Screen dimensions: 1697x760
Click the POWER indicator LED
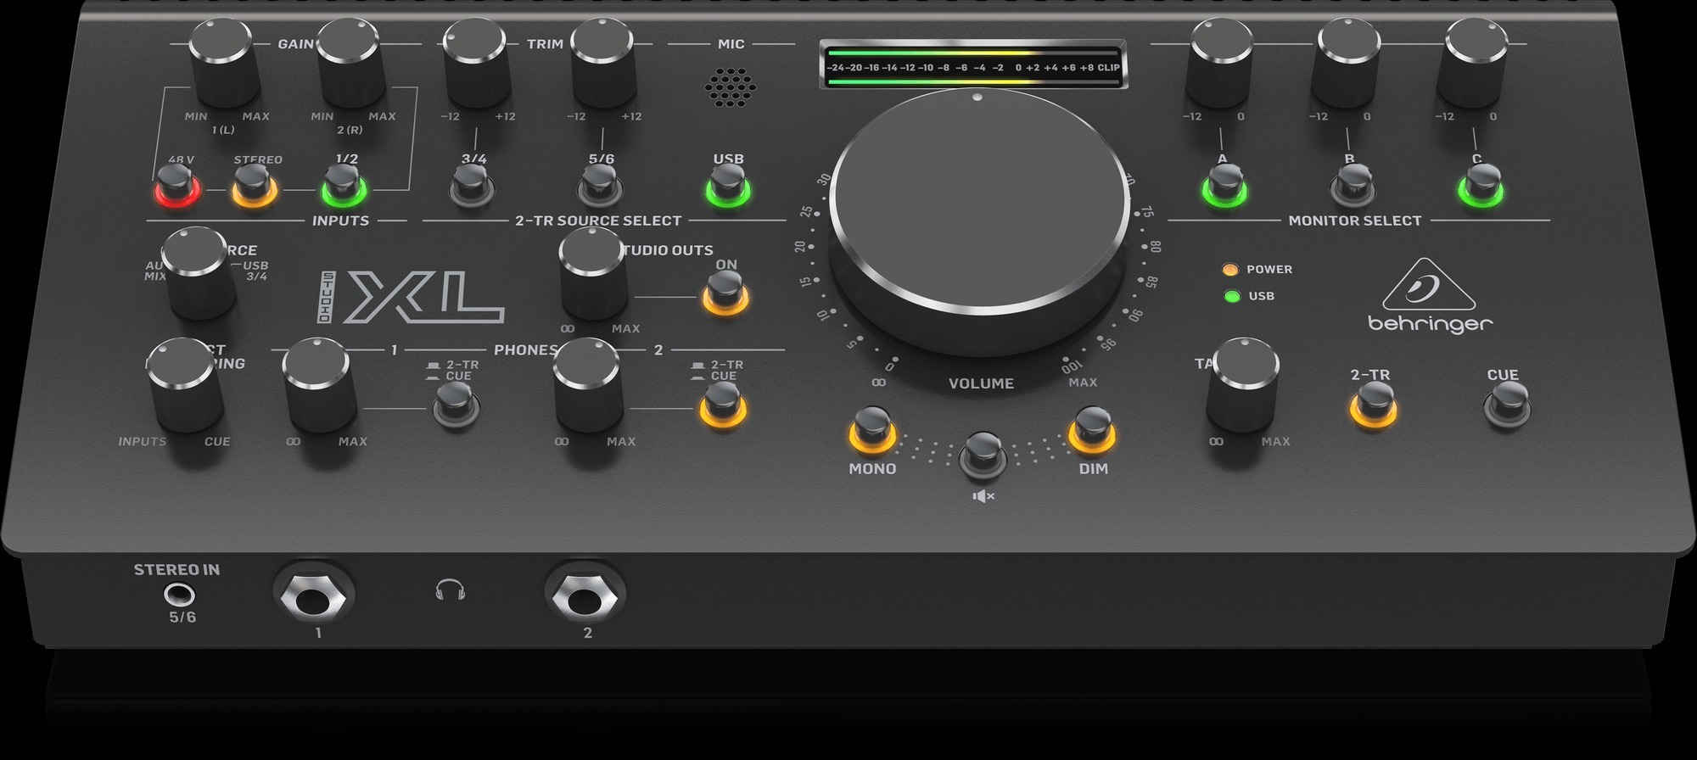1229,270
